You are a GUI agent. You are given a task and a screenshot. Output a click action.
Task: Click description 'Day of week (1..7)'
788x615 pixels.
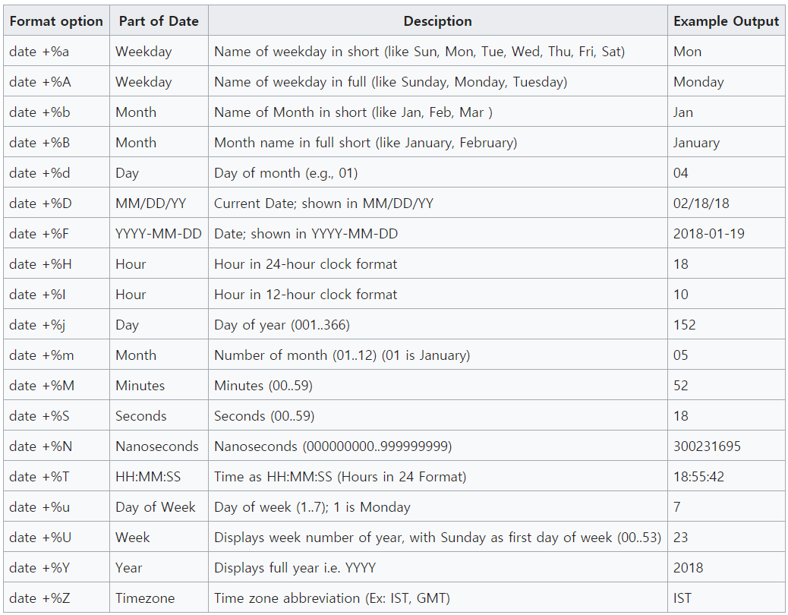[271, 507]
